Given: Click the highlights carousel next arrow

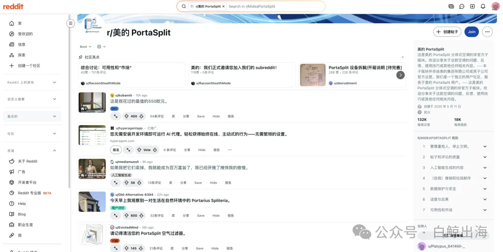Looking at the screenshot, I should click(x=401, y=75).
